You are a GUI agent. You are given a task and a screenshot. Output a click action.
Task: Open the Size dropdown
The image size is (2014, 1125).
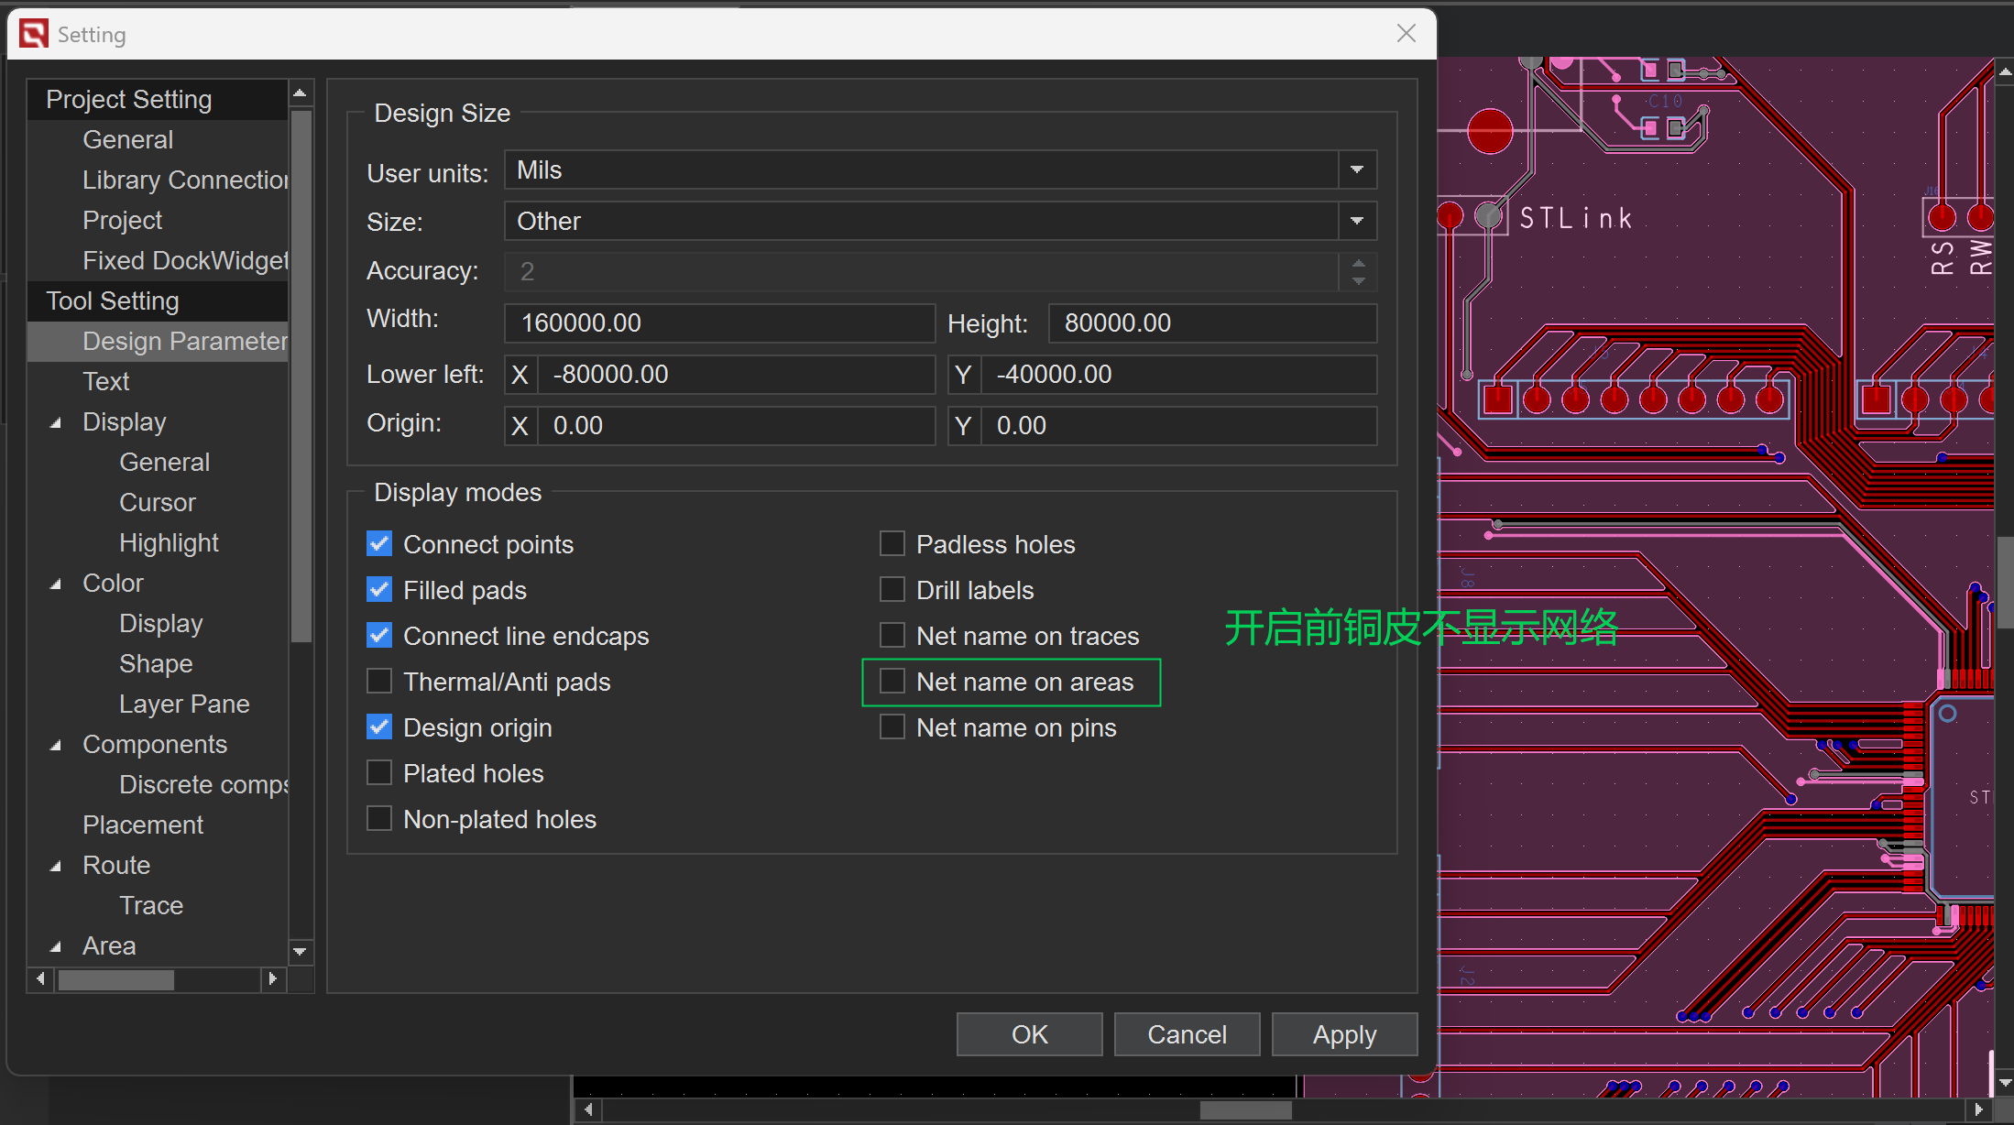(x=1356, y=222)
